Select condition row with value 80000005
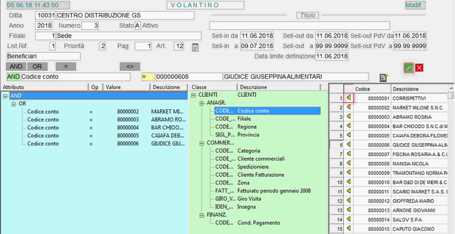Image resolution: width=455 pixels, height=234 pixels. [107, 136]
